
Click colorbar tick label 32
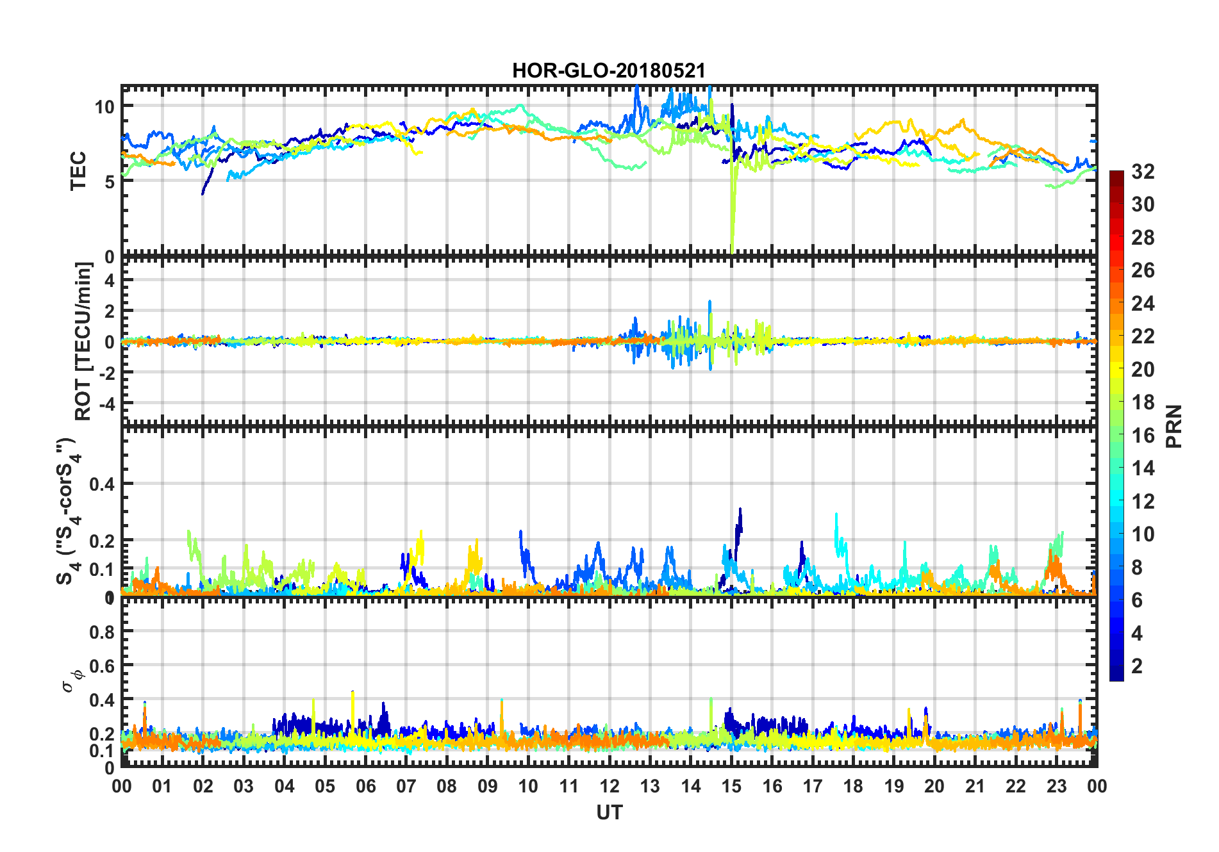pyautogui.click(x=1143, y=171)
